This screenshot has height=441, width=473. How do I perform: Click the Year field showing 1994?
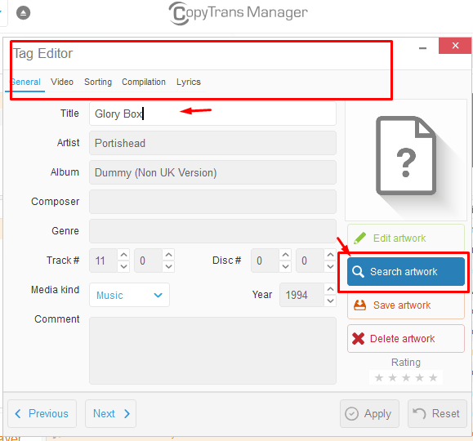[302, 295]
